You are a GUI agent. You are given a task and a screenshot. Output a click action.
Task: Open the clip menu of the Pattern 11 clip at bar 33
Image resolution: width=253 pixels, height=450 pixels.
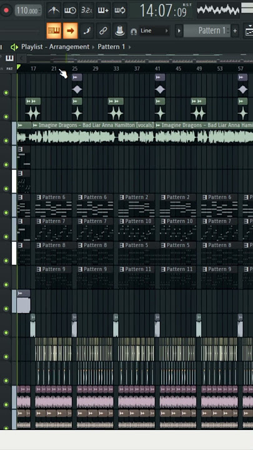click(122, 269)
